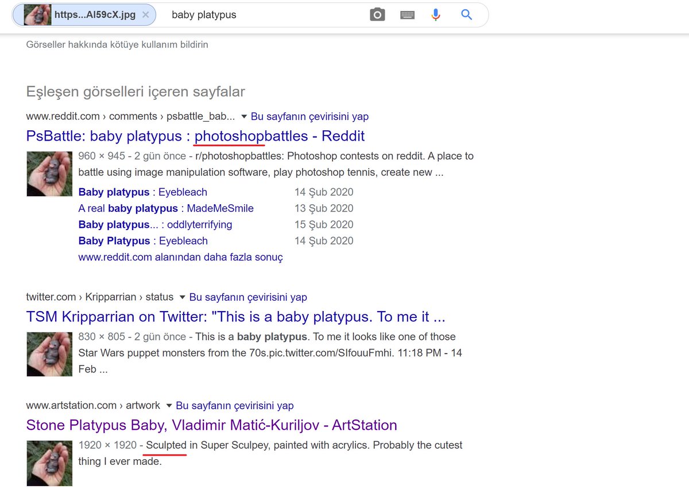Screen dimensions: 689x501
Task: Open the on-screen keyboard icon
Action: (407, 15)
